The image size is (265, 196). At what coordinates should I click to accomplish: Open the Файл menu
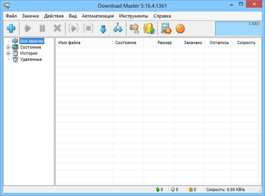pos(11,16)
